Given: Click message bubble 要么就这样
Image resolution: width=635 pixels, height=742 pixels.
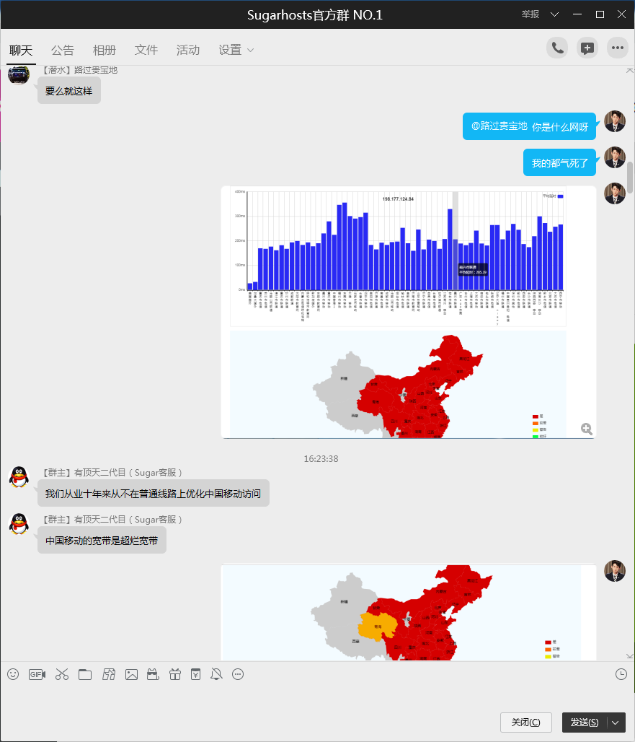Looking at the screenshot, I should tap(69, 91).
